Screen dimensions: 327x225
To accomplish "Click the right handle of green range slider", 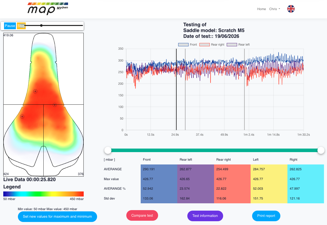I will coord(321,150).
